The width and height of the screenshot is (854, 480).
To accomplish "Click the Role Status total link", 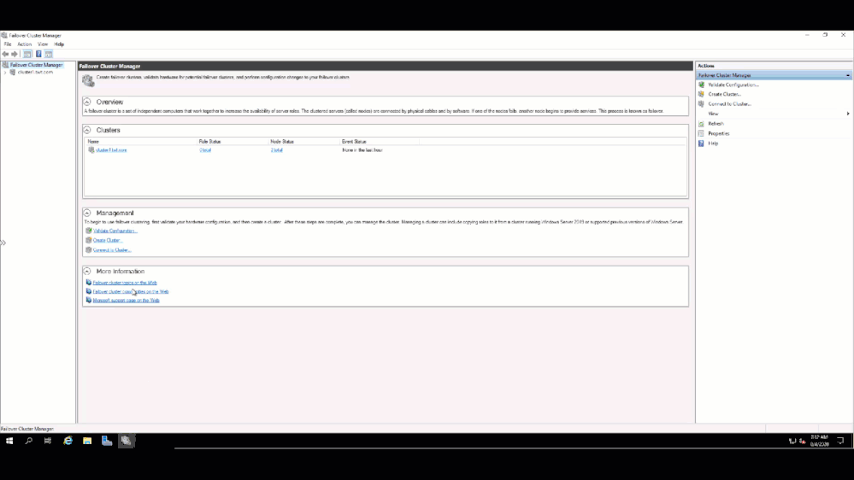I will pos(205,150).
